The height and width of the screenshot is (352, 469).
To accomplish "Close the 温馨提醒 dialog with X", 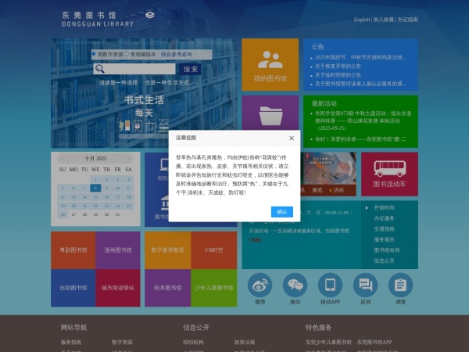I will [292, 138].
